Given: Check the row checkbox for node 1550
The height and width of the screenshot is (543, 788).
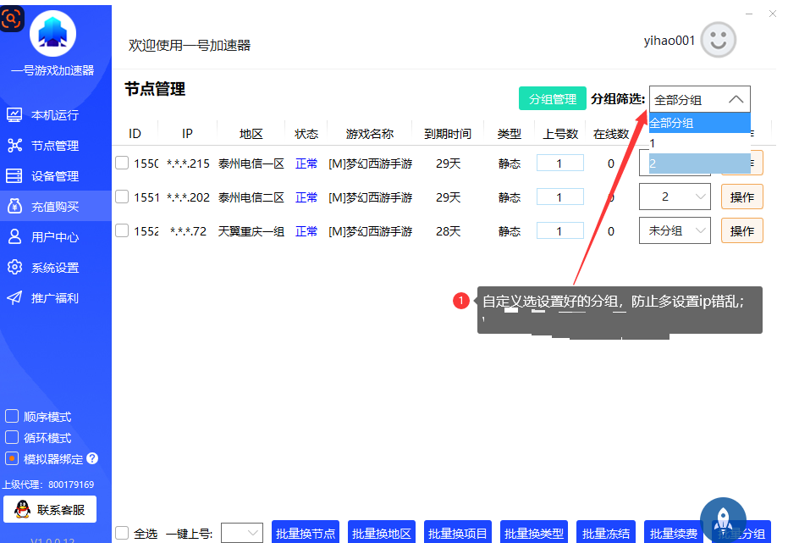Looking at the screenshot, I should click(122, 163).
